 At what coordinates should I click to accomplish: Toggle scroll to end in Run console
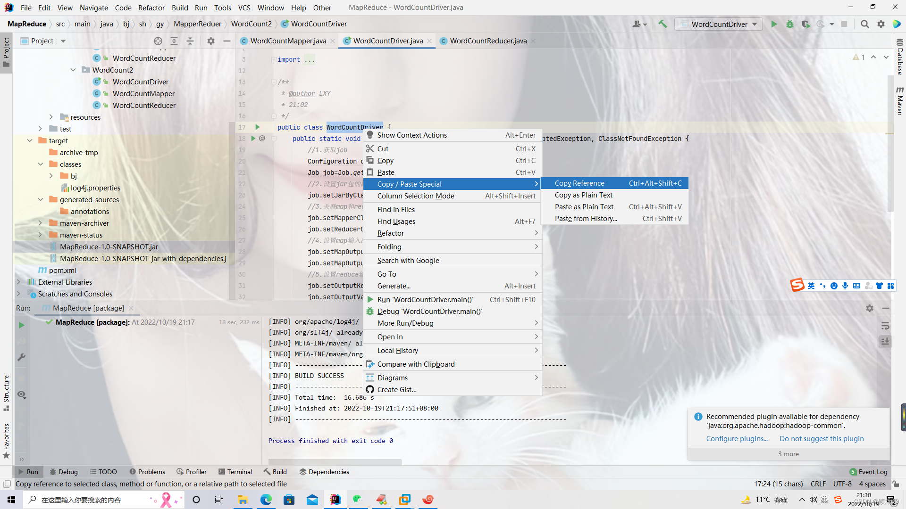885,341
